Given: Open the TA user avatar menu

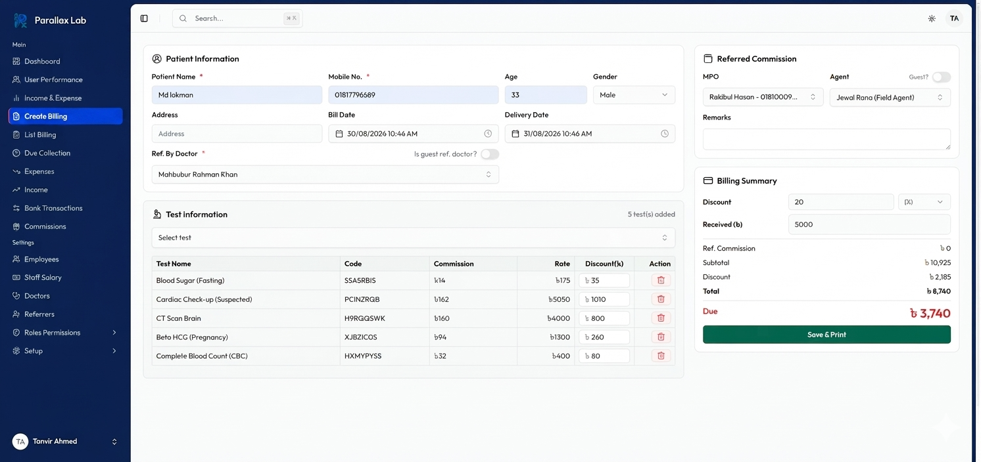Looking at the screenshot, I should pos(954,18).
